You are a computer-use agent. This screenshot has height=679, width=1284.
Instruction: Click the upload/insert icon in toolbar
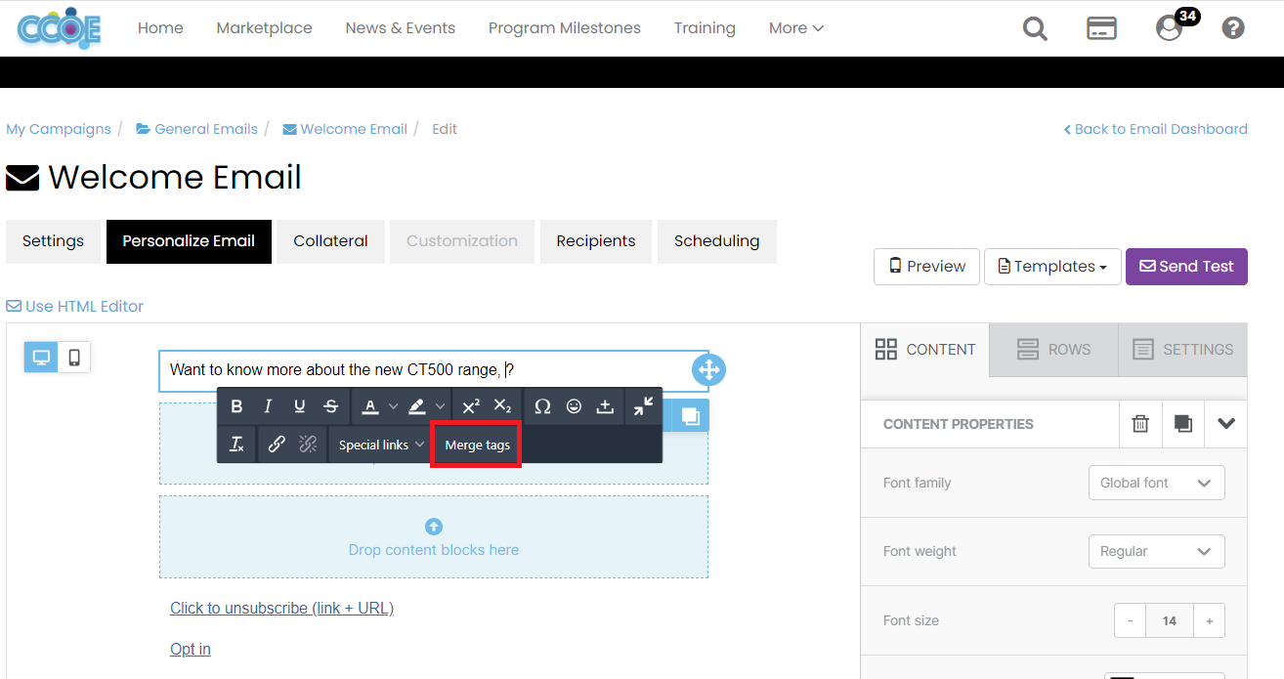pyautogui.click(x=605, y=406)
